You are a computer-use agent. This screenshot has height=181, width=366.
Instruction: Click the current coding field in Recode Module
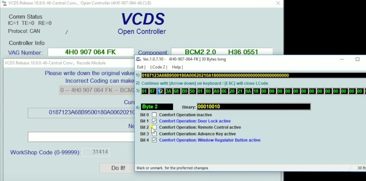[81, 113]
